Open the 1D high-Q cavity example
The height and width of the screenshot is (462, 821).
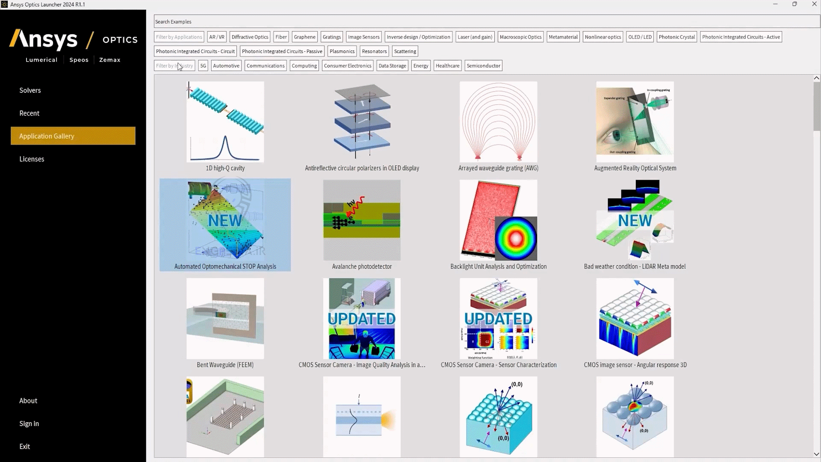(x=225, y=122)
